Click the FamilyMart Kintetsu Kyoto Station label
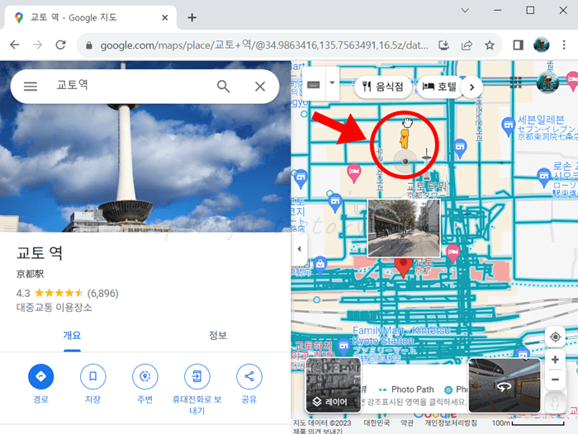 click(x=401, y=335)
